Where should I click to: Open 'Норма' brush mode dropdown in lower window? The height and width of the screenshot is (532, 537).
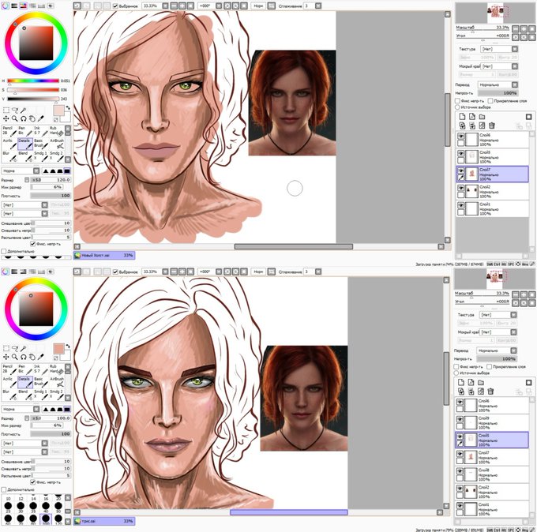tap(21, 409)
